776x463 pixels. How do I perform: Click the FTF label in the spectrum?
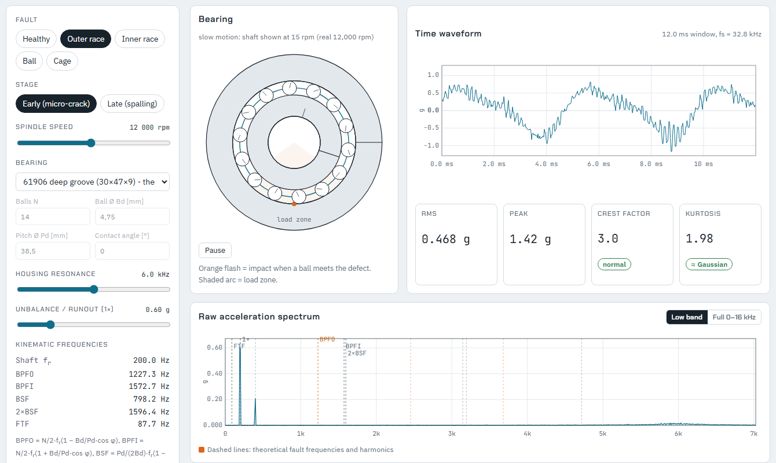(x=239, y=346)
